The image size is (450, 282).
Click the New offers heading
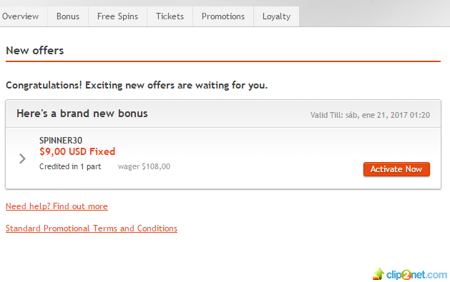point(35,51)
